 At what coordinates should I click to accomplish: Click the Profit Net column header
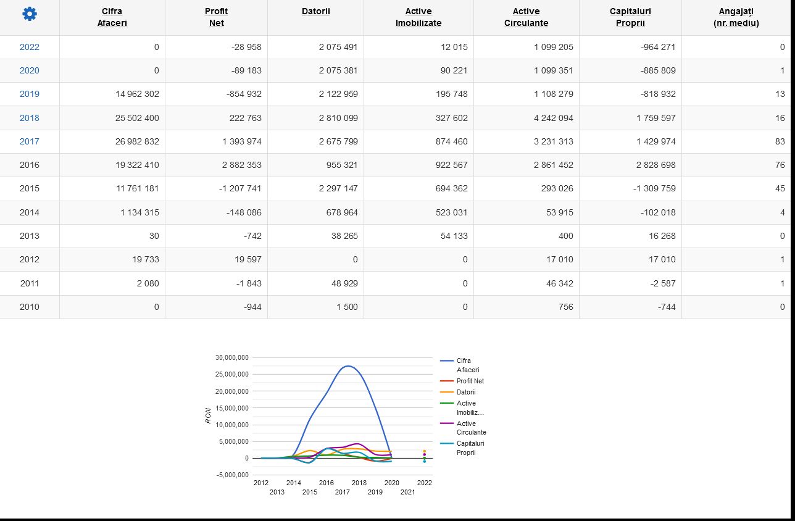[216, 17]
